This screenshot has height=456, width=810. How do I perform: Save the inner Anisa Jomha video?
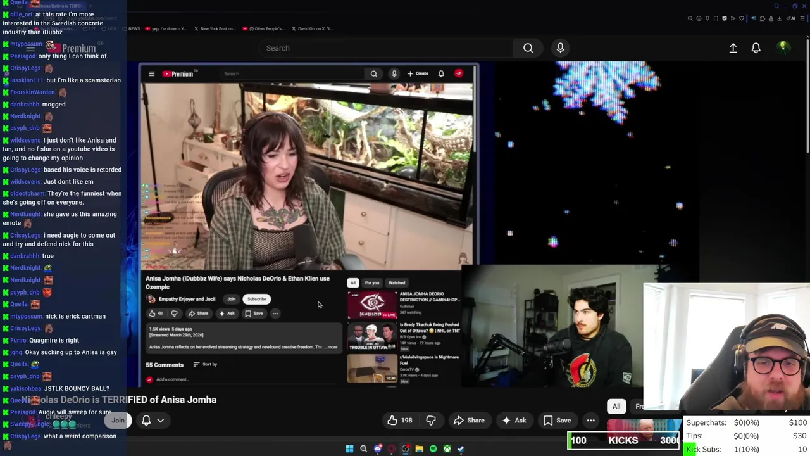click(x=254, y=313)
